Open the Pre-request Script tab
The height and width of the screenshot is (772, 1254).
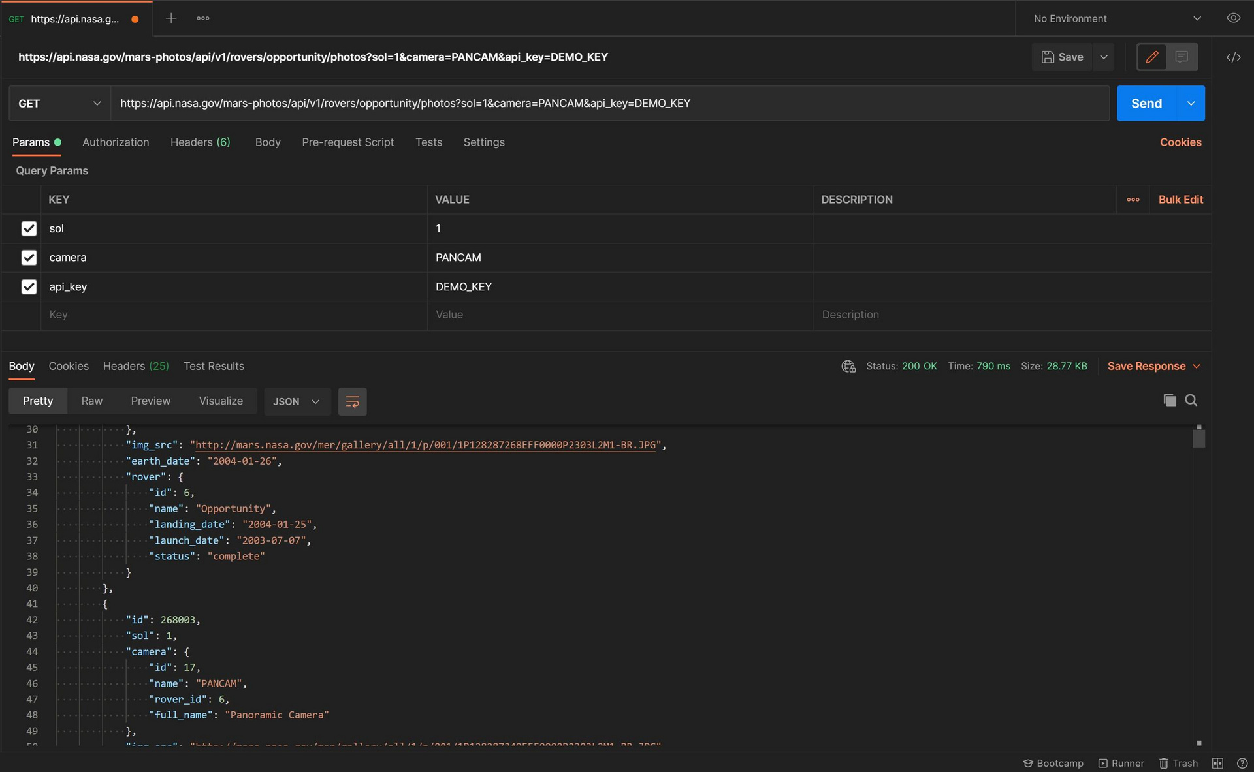tap(347, 142)
